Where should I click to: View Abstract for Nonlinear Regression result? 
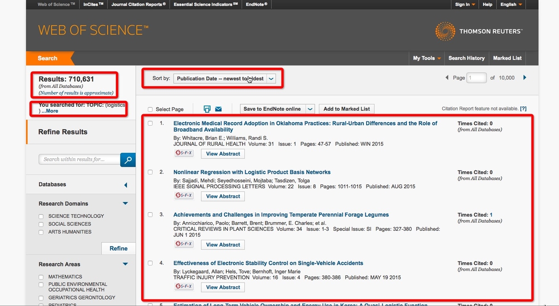(x=223, y=196)
